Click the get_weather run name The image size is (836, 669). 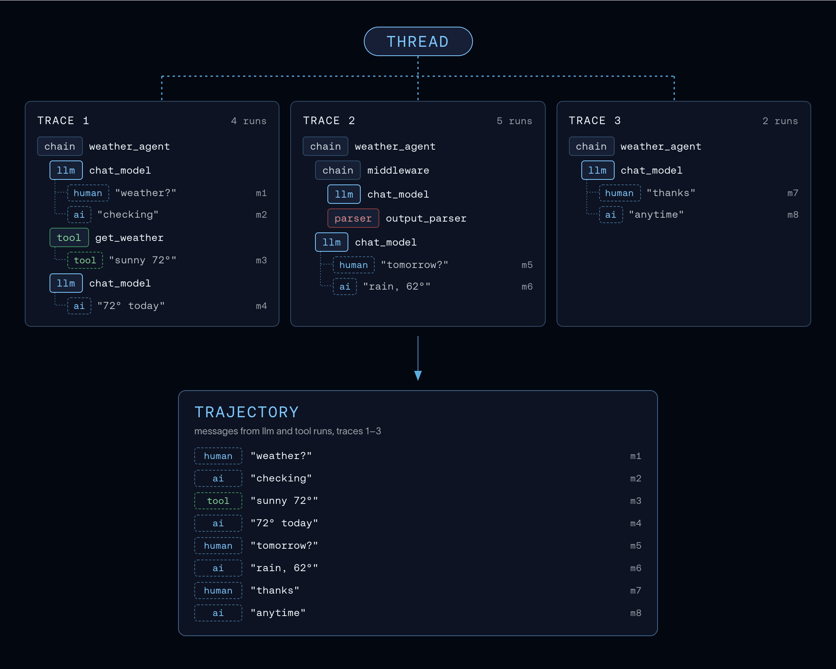point(130,238)
